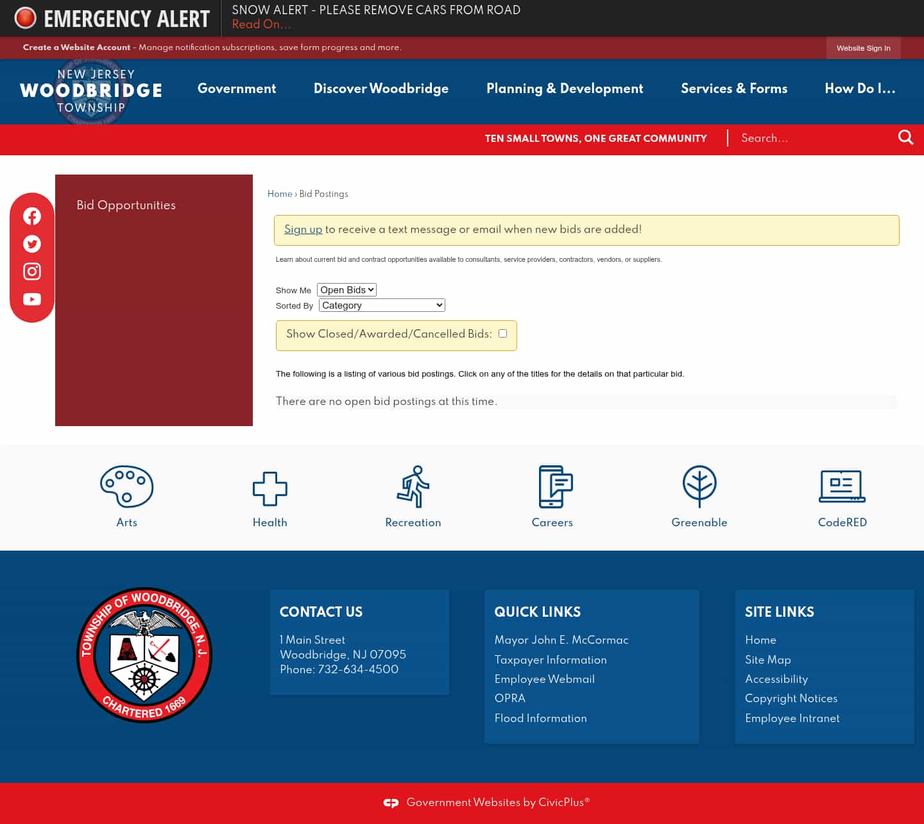Open the Instagram social media icon
This screenshot has width=924, height=824.
[31, 271]
